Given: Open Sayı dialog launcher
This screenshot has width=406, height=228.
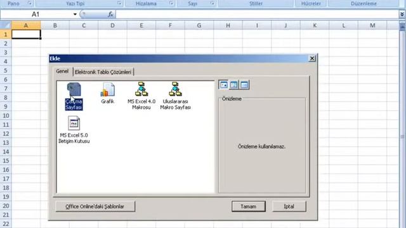Looking at the screenshot, I should pyautogui.click(x=213, y=3).
